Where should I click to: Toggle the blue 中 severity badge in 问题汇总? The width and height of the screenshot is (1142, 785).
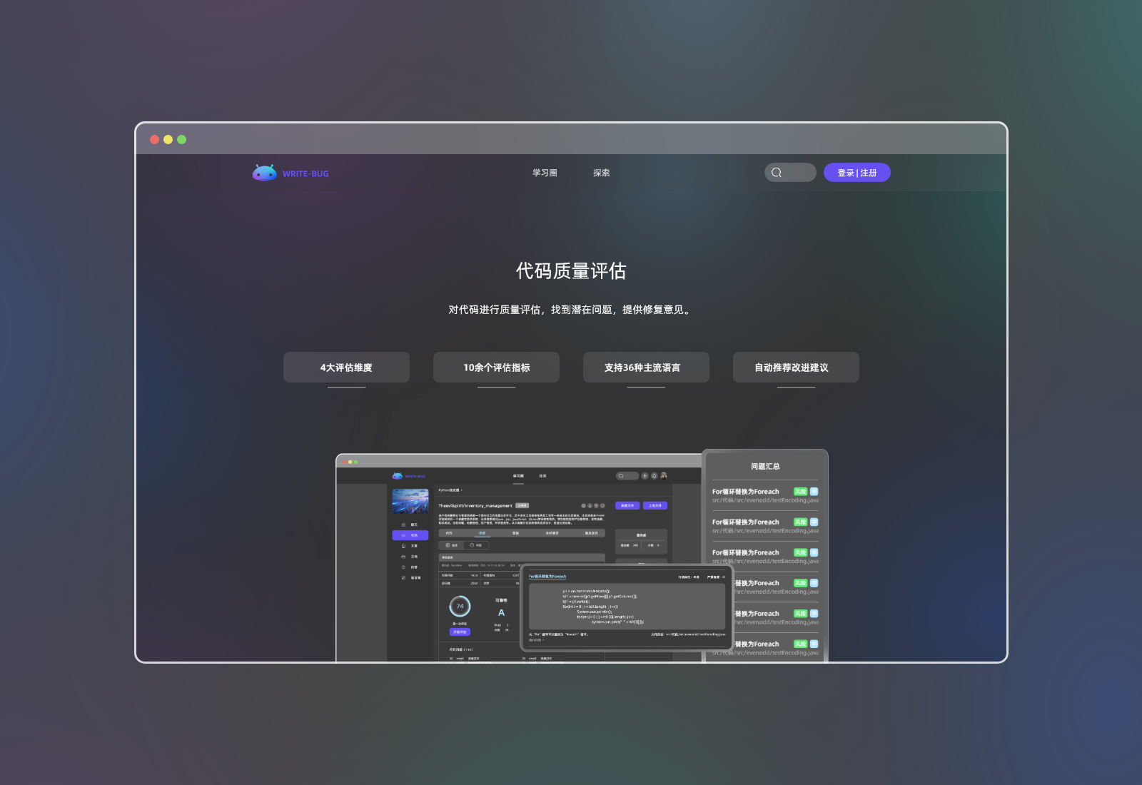pos(814,492)
